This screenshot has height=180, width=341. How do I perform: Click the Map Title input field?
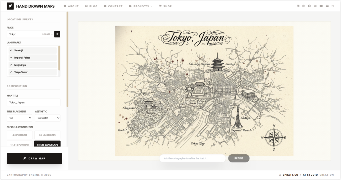[34, 102]
